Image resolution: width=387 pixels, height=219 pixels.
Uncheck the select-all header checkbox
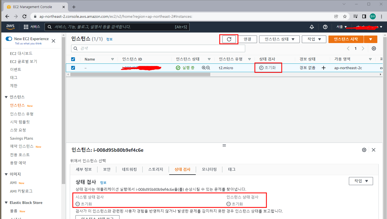[x=73, y=59]
